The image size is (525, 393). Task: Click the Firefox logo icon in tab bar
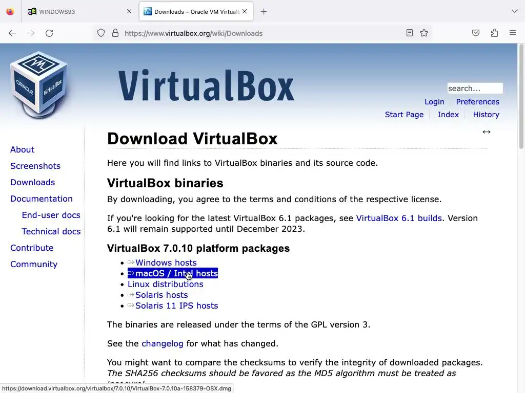(10, 12)
